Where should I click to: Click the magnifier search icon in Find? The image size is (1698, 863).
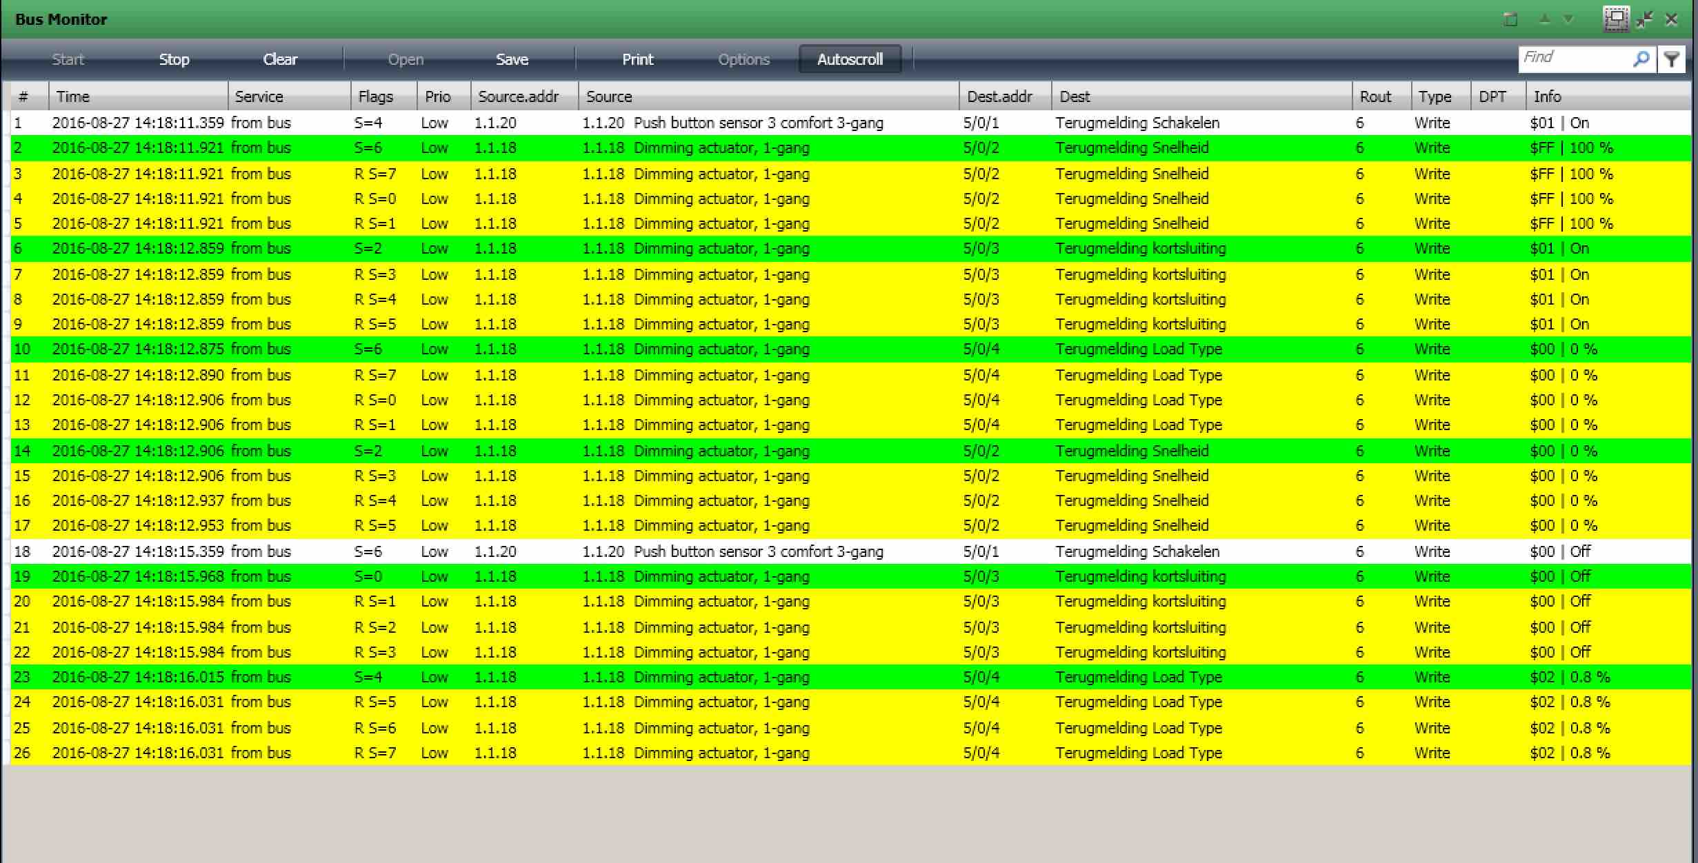point(1641,59)
